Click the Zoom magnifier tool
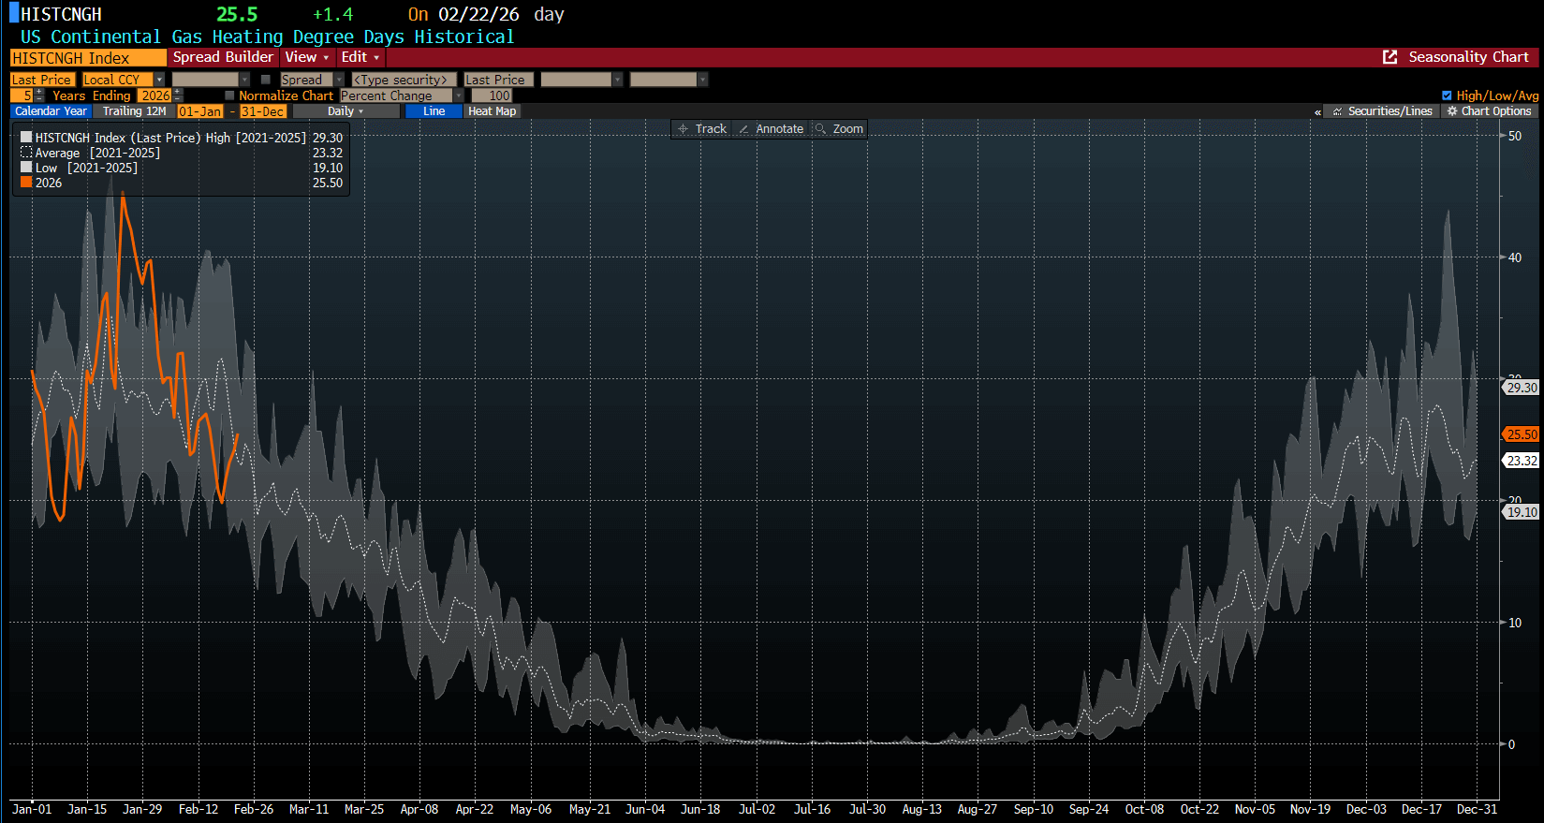The height and width of the screenshot is (823, 1544). [839, 129]
